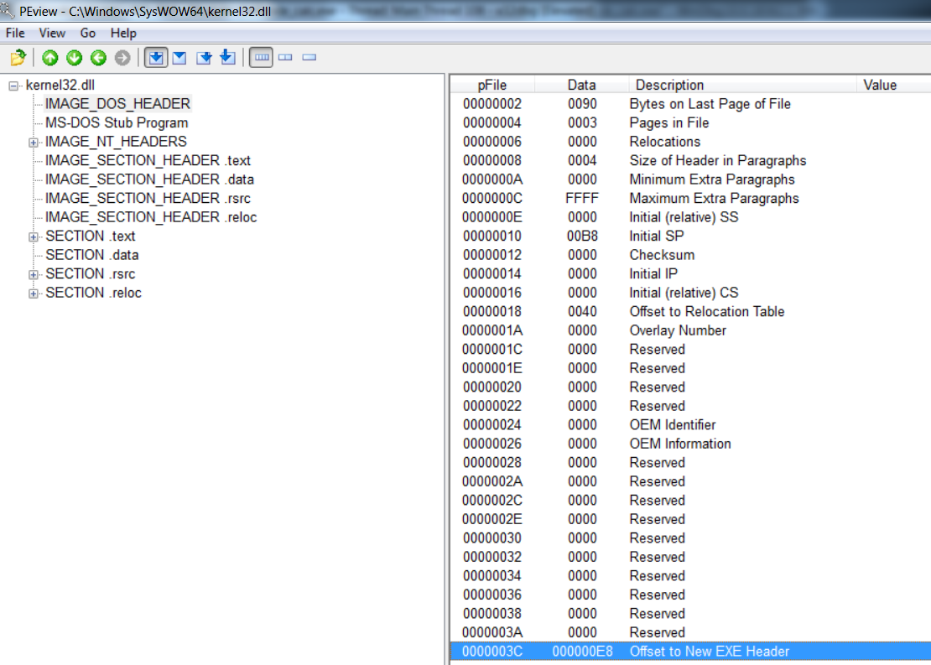Select IMAGE_DOS_HEADER in the tree
The width and height of the screenshot is (931, 665).
pos(117,104)
